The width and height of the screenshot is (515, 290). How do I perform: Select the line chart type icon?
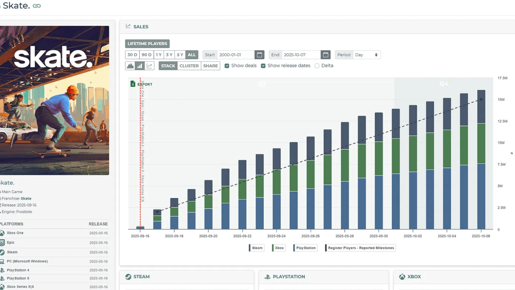tap(149, 66)
